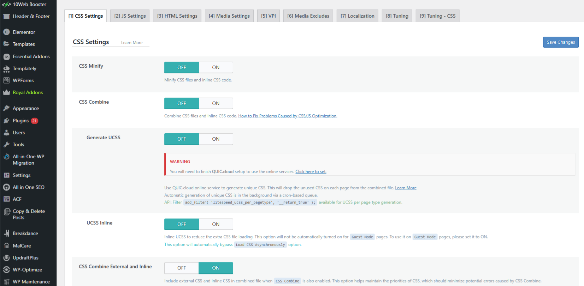The image size is (584, 286).
Task: Click the Appearance menu label
Action: [26, 108]
